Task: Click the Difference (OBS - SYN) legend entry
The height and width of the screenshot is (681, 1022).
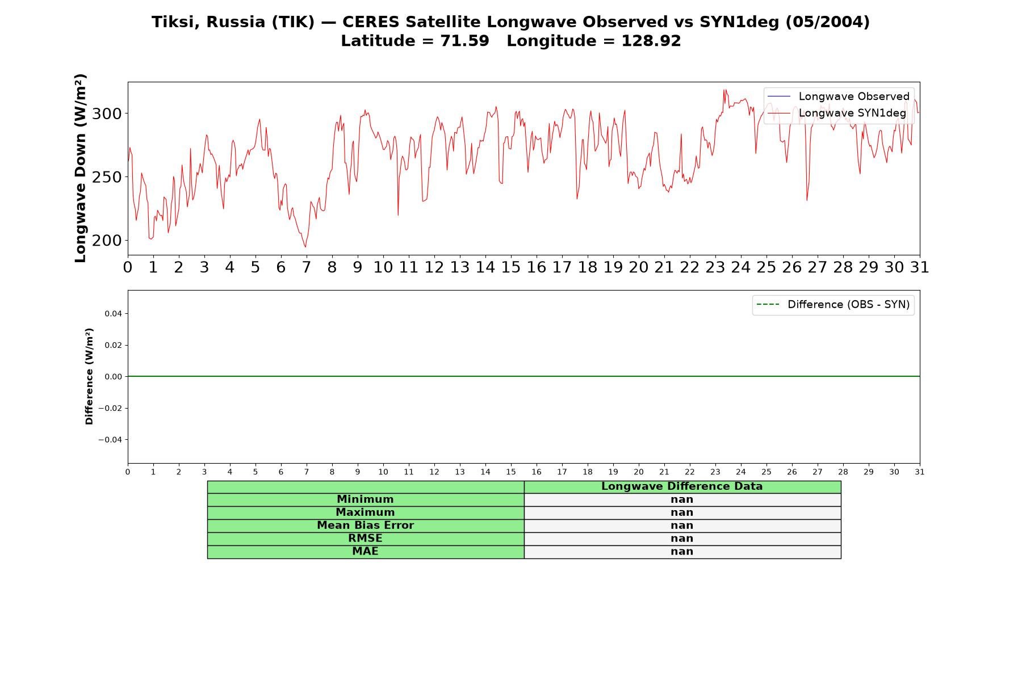Action: click(833, 305)
